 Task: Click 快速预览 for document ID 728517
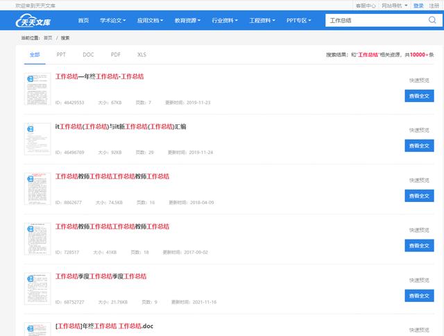[419, 230]
